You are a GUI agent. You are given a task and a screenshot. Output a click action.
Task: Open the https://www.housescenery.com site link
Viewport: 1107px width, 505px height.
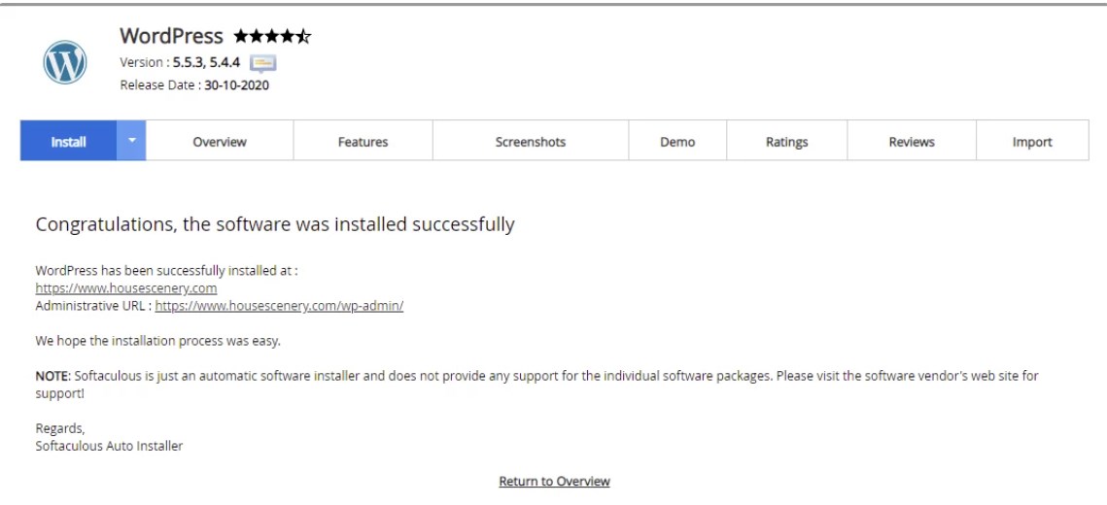click(x=126, y=288)
